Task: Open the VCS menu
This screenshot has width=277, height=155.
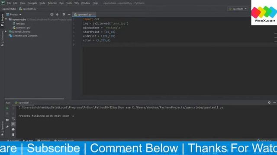Action: (x=77, y=3)
